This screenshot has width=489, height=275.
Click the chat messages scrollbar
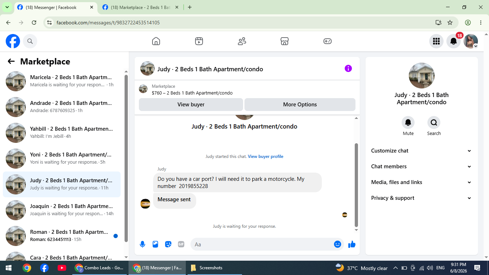coord(356,185)
